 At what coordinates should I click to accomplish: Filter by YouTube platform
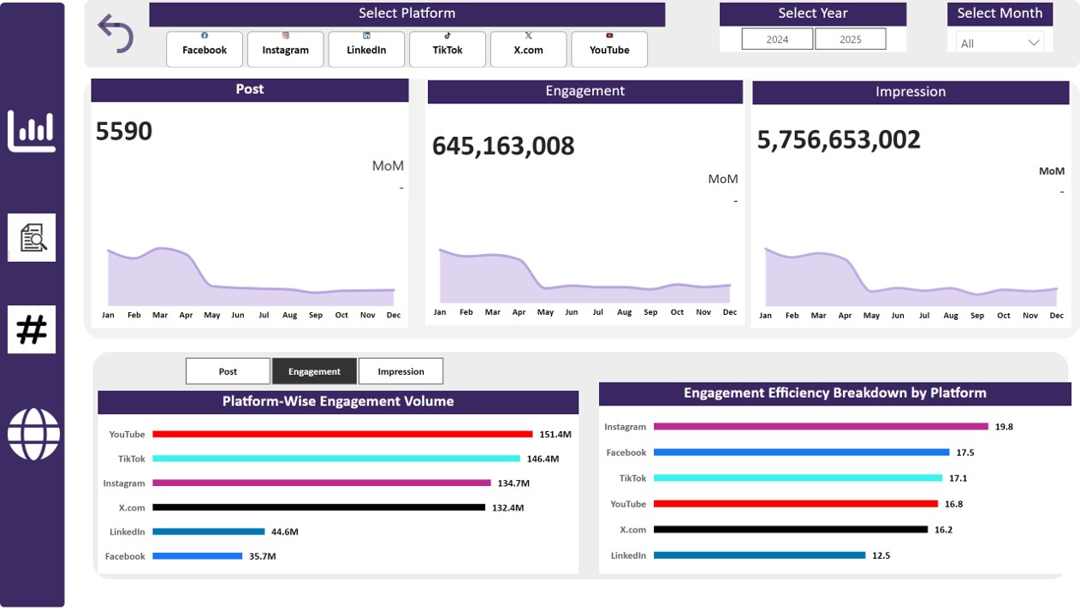click(x=609, y=49)
